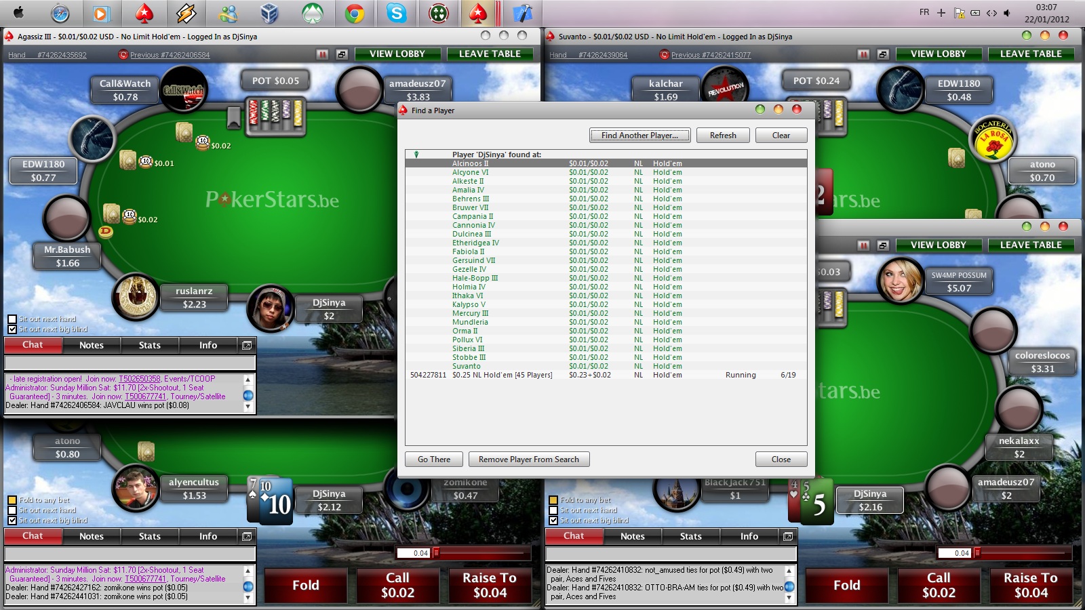Click the replay icon beside Previous #74262415077
The width and height of the screenshot is (1085, 610).
coord(664,55)
